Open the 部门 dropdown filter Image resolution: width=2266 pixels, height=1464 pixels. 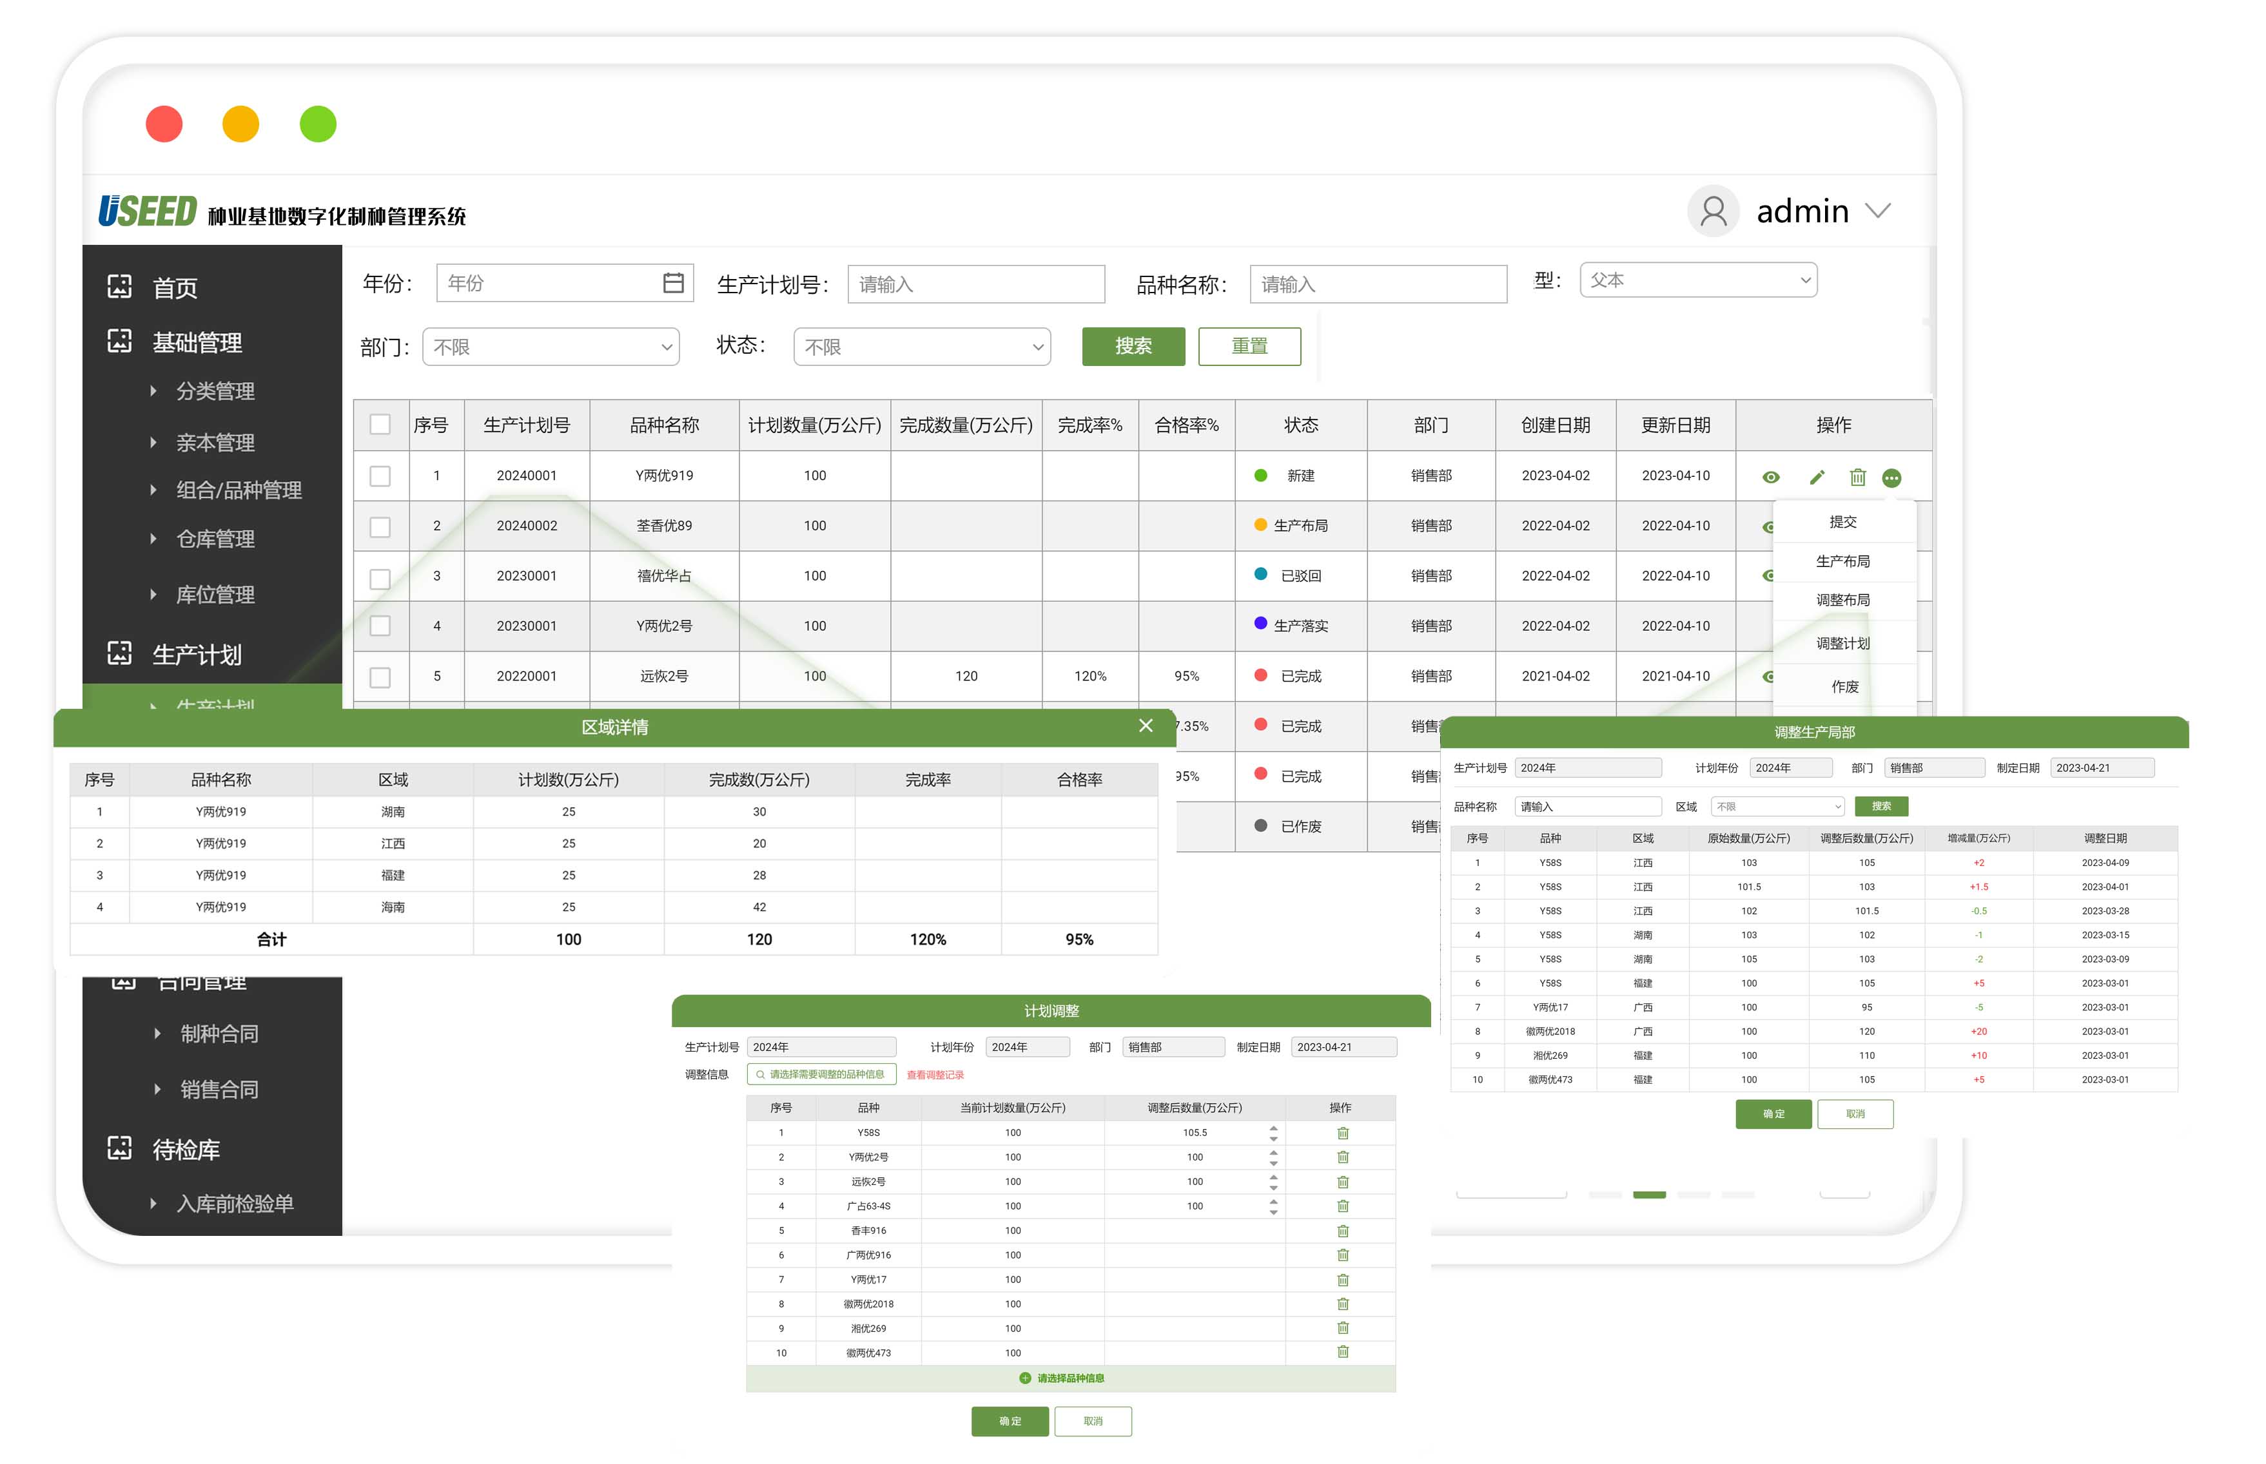tap(551, 347)
